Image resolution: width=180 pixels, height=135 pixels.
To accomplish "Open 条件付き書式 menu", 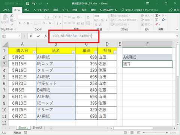I will pyautogui.click(x=120, y=16).
